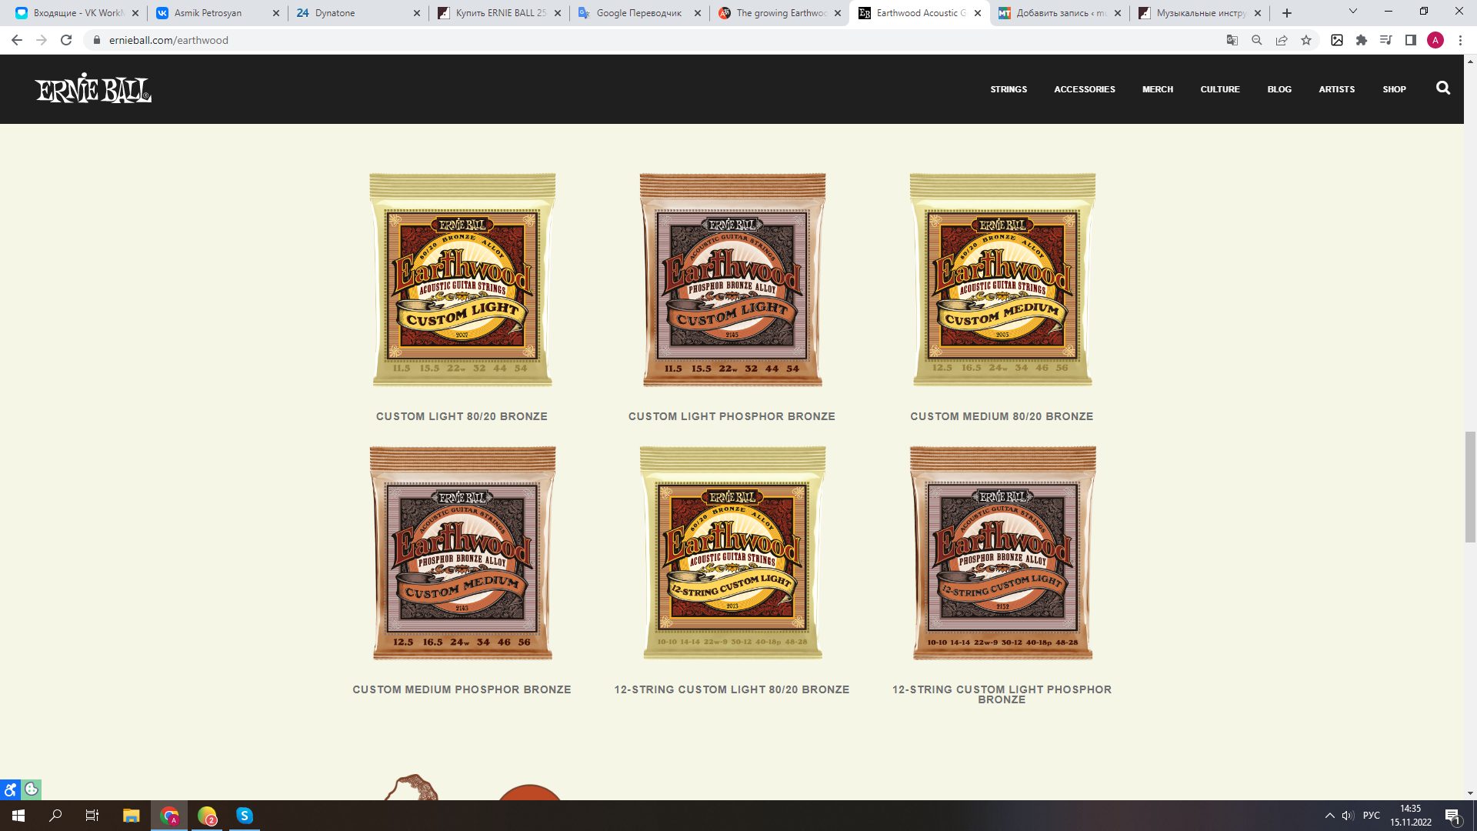Open the media control playlist icon
This screenshot has width=1477, height=831.
pos(1386,40)
